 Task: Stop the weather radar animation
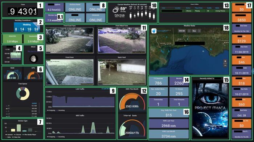pos(194,31)
